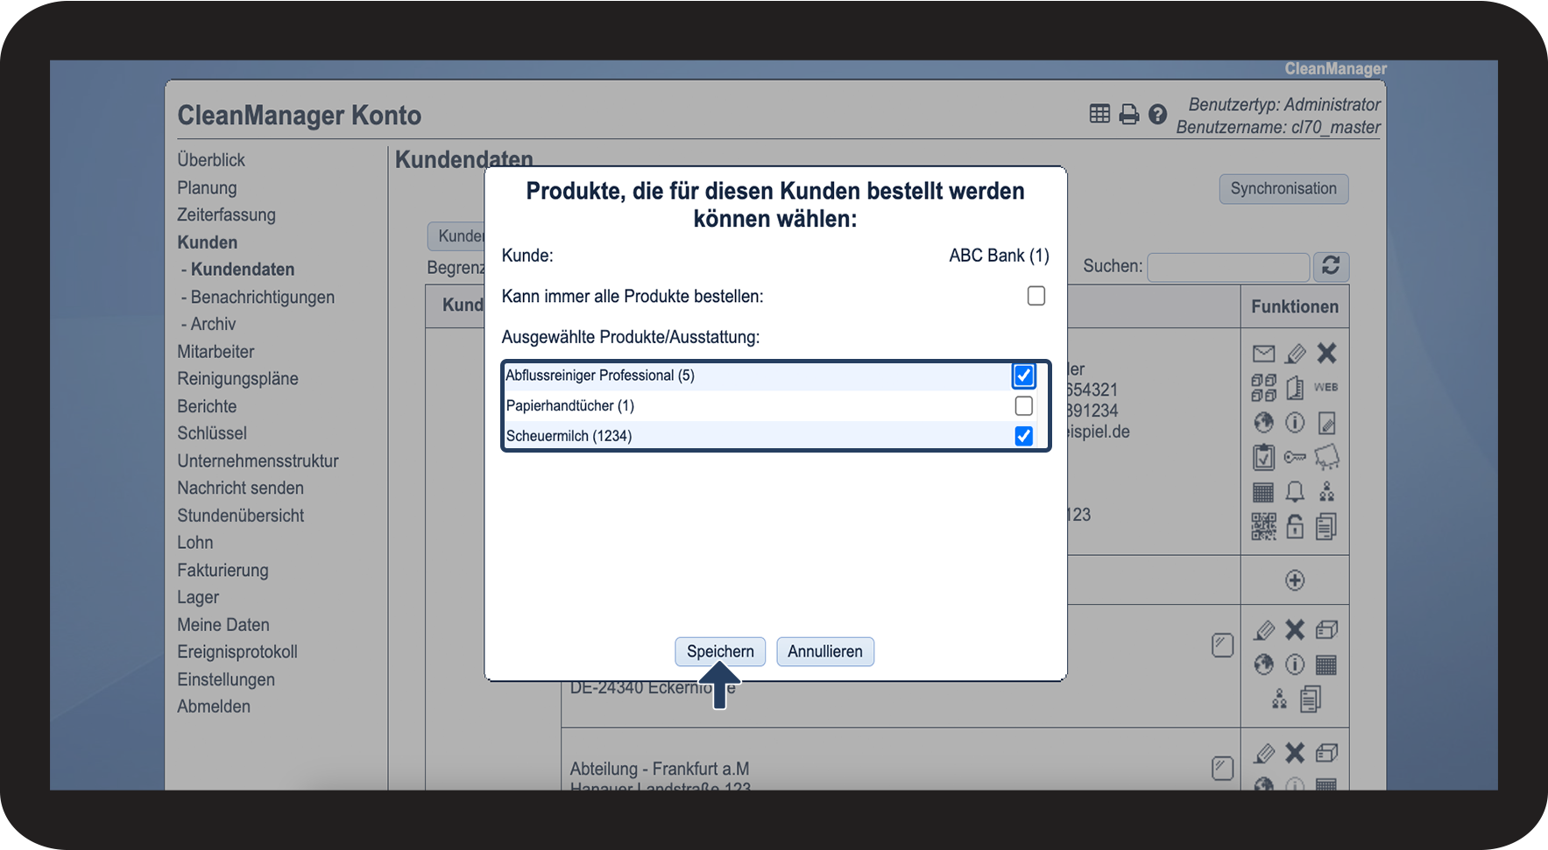This screenshot has height=850, width=1548.
Task: Click the pencil icon in Frankfurt a.M row
Action: 1263,753
